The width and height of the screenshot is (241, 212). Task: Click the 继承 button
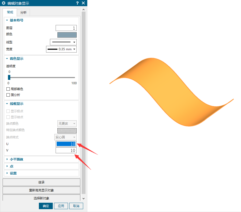tap(41, 182)
